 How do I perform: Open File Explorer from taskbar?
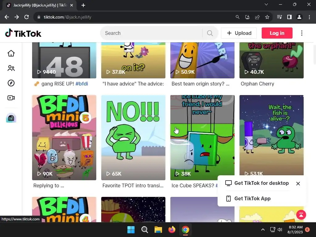(158, 230)
